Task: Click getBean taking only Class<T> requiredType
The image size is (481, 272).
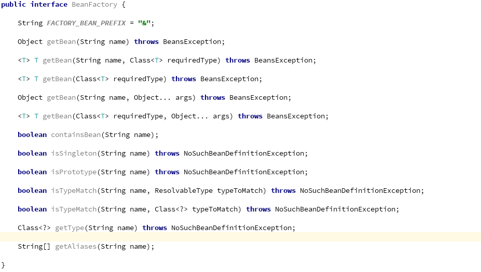Action: 57,79
